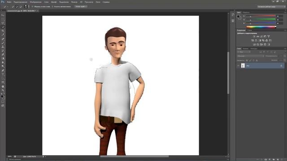
Task: Toggle Quick Mask mode in toolbox
Action: (3, 102)
